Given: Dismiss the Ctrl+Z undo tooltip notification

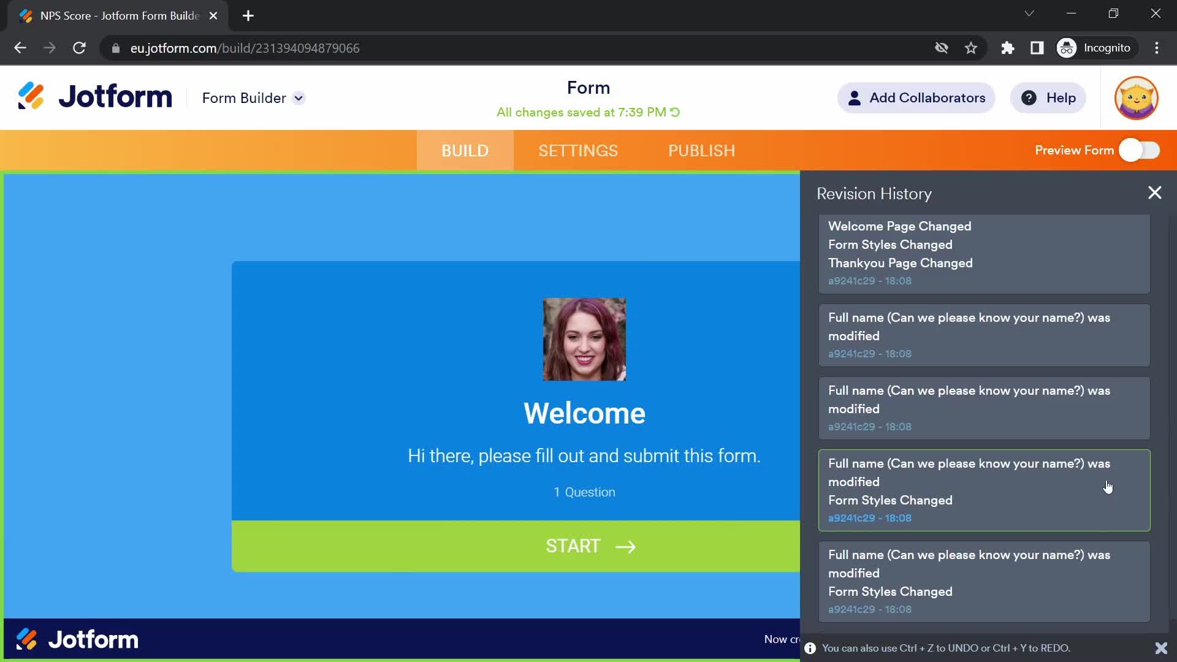Looking at the screenshot, I should [x=1162, y=649].
